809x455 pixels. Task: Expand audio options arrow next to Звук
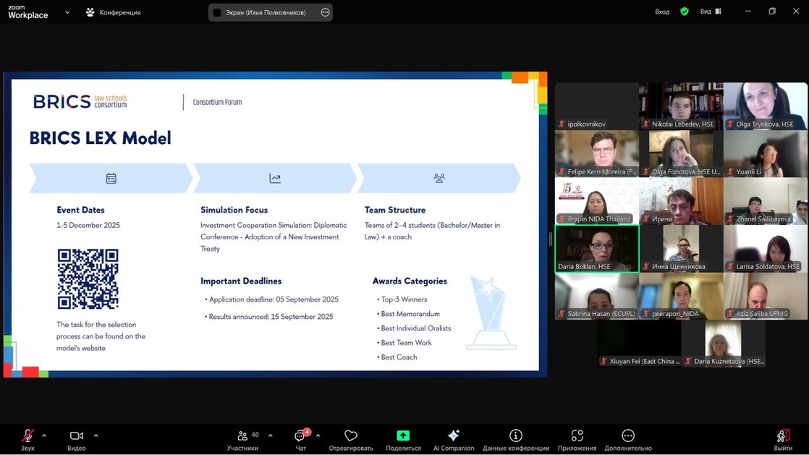[44, 436]
